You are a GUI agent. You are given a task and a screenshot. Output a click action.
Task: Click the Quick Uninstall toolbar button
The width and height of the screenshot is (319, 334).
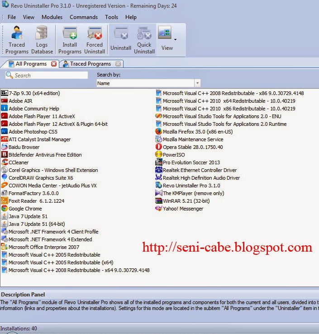[x=144, y=40]
